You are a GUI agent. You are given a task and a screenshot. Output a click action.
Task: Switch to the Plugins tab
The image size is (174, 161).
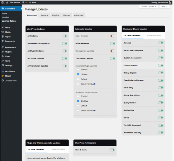56,15
